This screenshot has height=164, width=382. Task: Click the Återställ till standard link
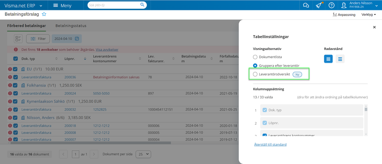[x=270, y=145]
